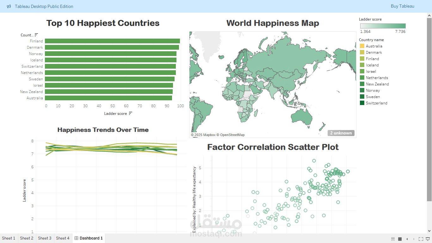Show the filmstrip view icon
This screenshot has height=243, width=432.
point(393,239)
